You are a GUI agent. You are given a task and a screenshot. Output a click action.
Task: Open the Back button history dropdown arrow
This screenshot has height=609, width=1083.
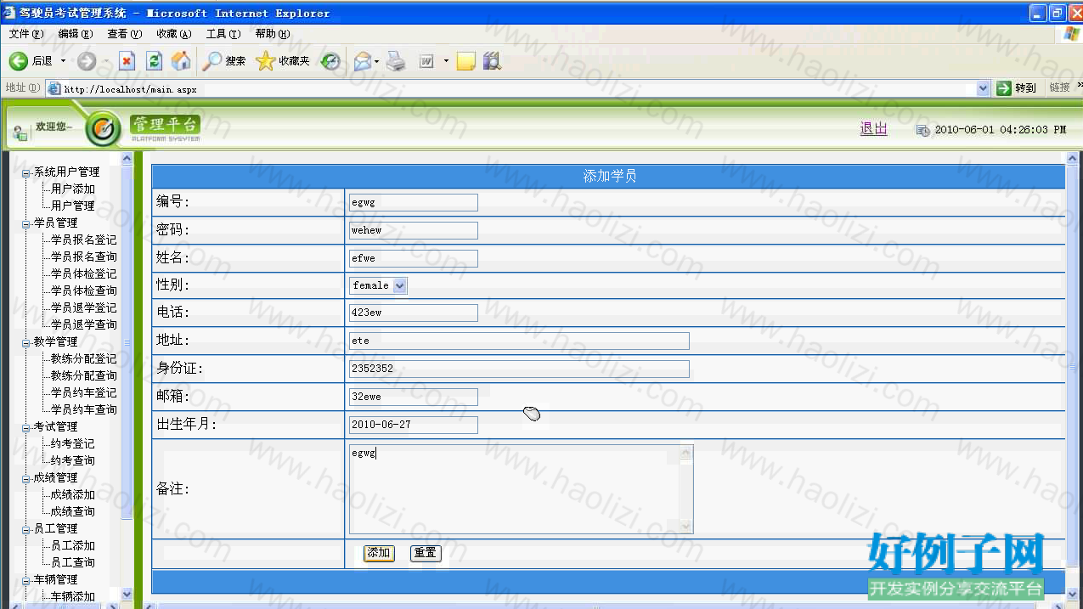pyautogui.click(x=63, y=61)
